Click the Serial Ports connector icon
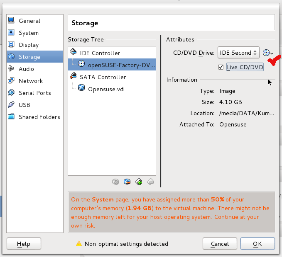The width and height of the screenshot is (282, 257). pos(11,92)
